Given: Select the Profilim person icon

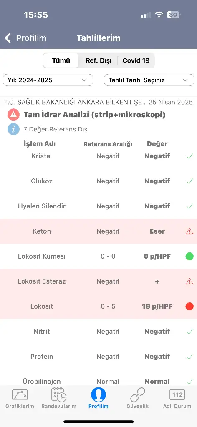Looking at the screenshot, I should tap(98, 394).
